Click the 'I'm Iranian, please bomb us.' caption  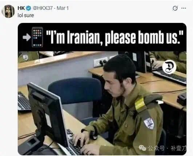(115, 37)
